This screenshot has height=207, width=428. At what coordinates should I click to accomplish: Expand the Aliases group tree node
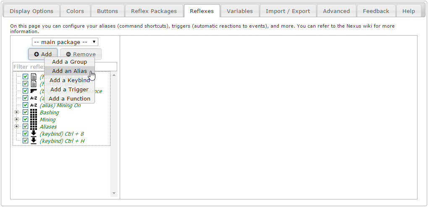(x=17, y=127)
